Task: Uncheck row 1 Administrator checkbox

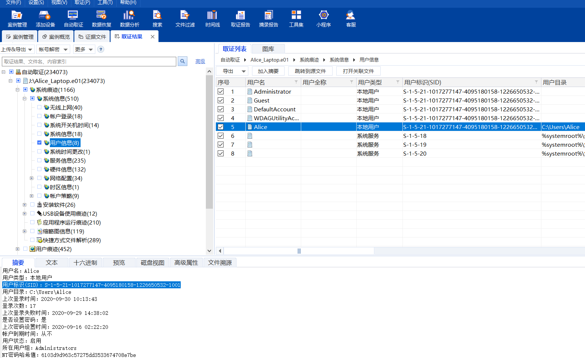Action: coord(221,91)
